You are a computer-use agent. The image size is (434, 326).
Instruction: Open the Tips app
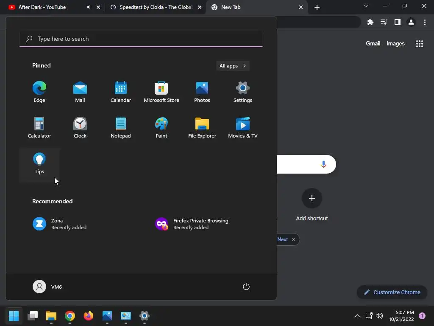point(39,165)
